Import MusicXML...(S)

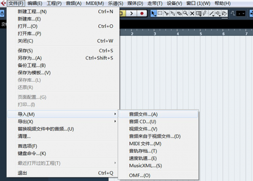pos(158,166)
